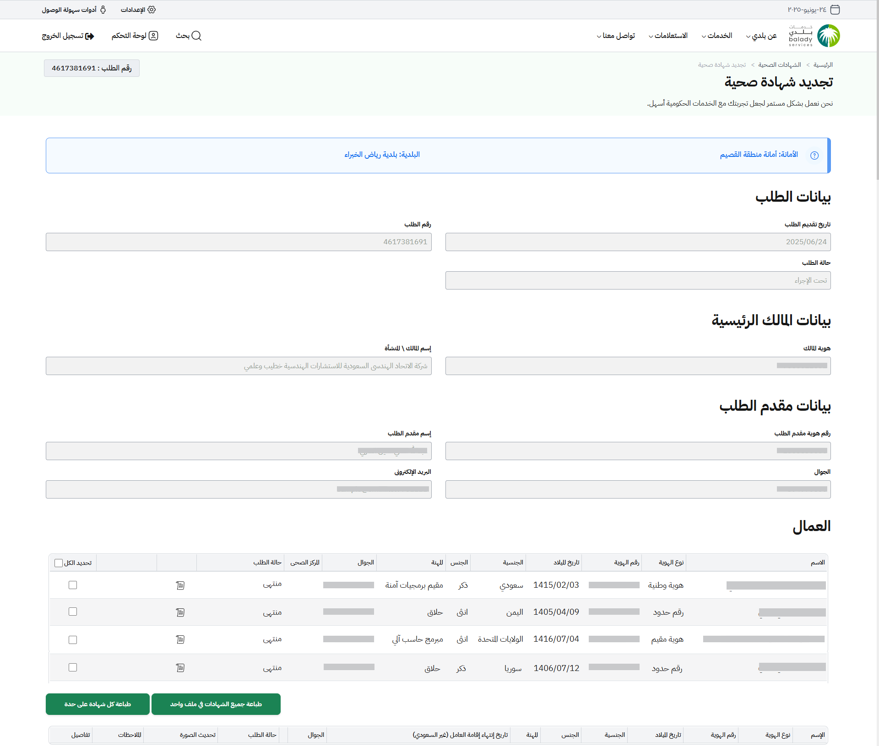Screen dimensions: 879x746
Task: Open document icon for Syria worker row
Action: (180, 668)
